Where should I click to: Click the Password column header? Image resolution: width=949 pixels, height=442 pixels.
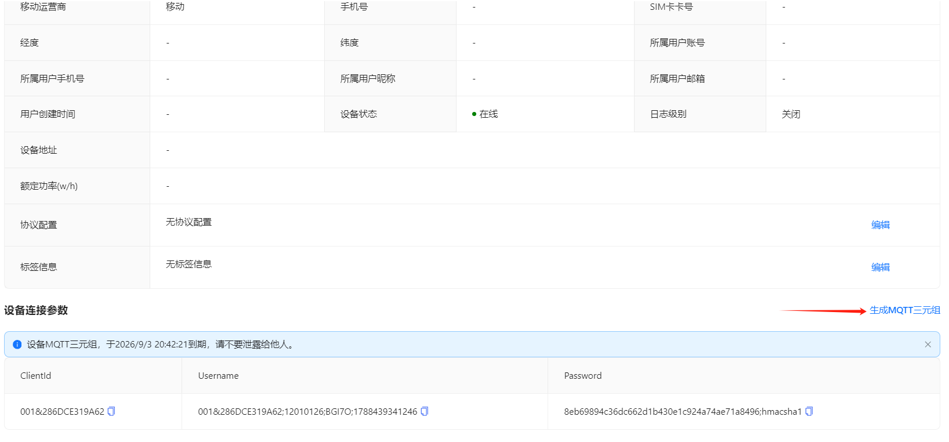(582, 376)
